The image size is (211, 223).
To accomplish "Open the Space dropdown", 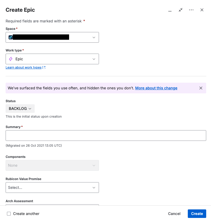I will point(52,37).
